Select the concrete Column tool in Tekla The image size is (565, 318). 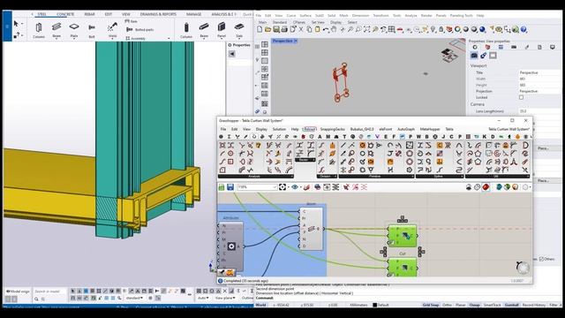click(x=186, y=30)
